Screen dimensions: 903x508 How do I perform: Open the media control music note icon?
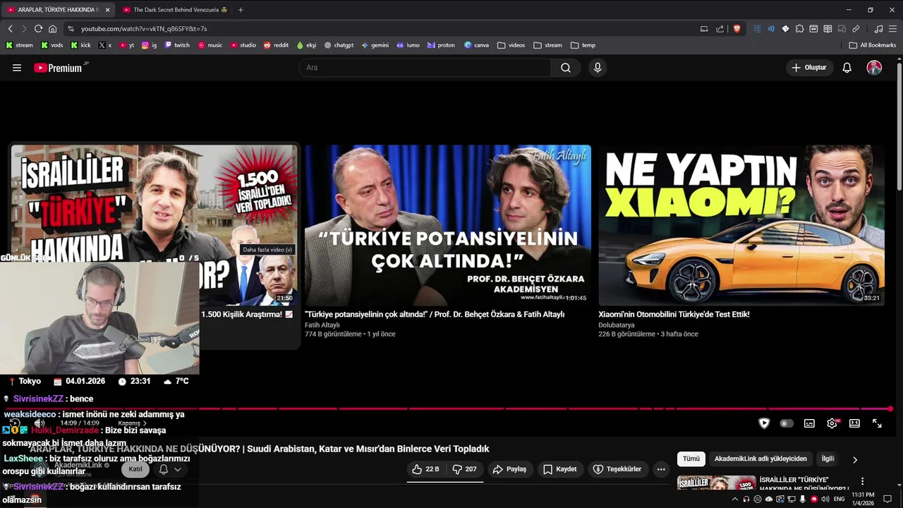(x=878, y=29)
